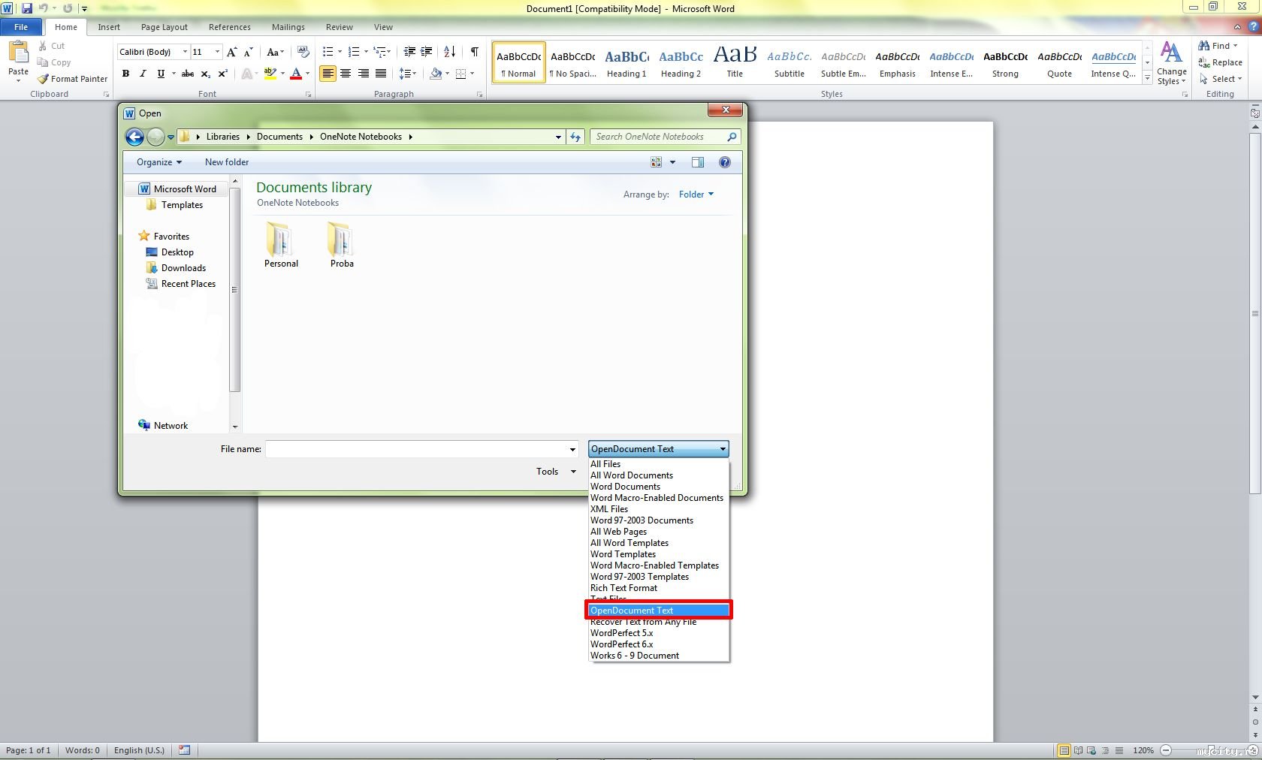Viewport: 1262px width, 760px height.
Task: Open the file type combo box showing OpenDocument Text
Action: coord(658,449)
